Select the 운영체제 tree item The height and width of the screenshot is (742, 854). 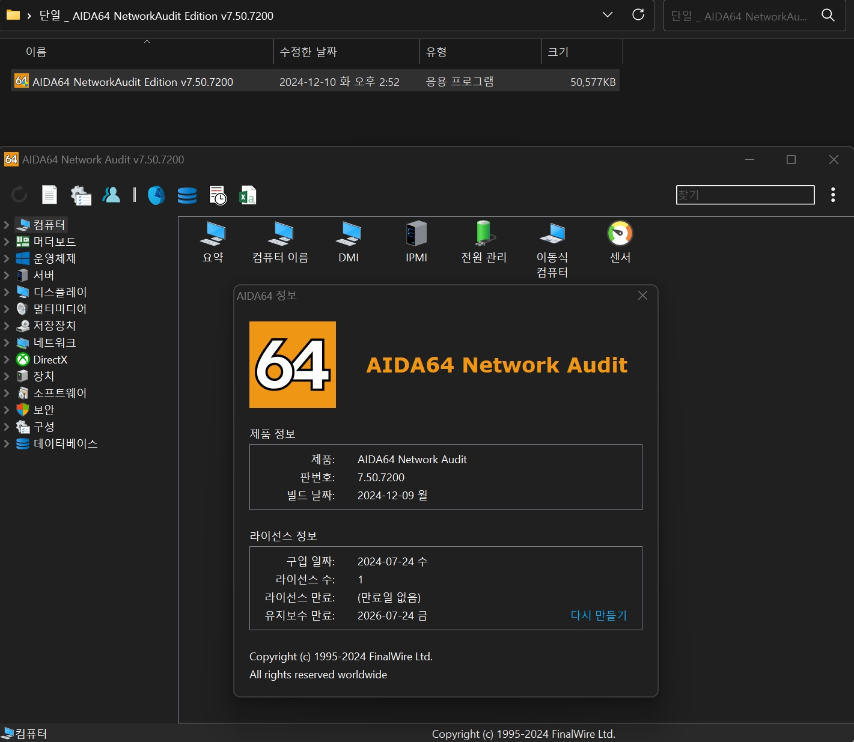tap(46, 258)
